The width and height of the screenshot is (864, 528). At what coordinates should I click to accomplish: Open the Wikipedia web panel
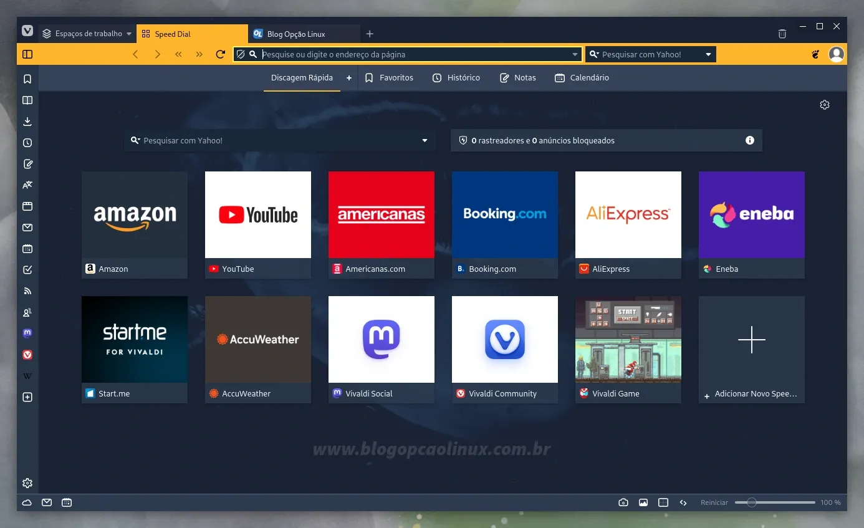pos(27,376)
